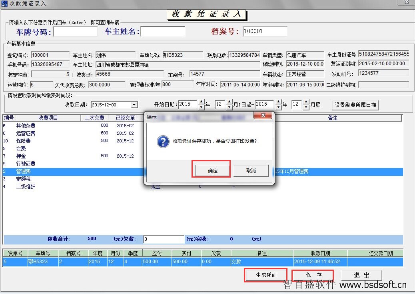
Task: Click the 设置缴费所属日期 button
Action: point(355,105)
